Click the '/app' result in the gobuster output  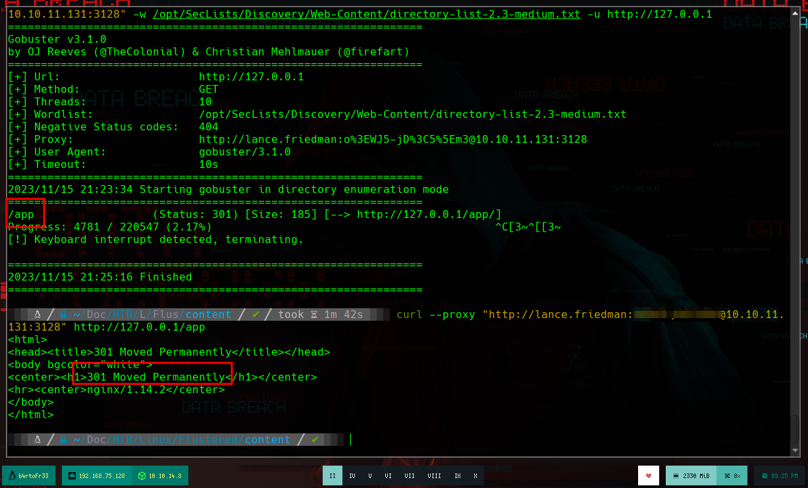[21, 215]
